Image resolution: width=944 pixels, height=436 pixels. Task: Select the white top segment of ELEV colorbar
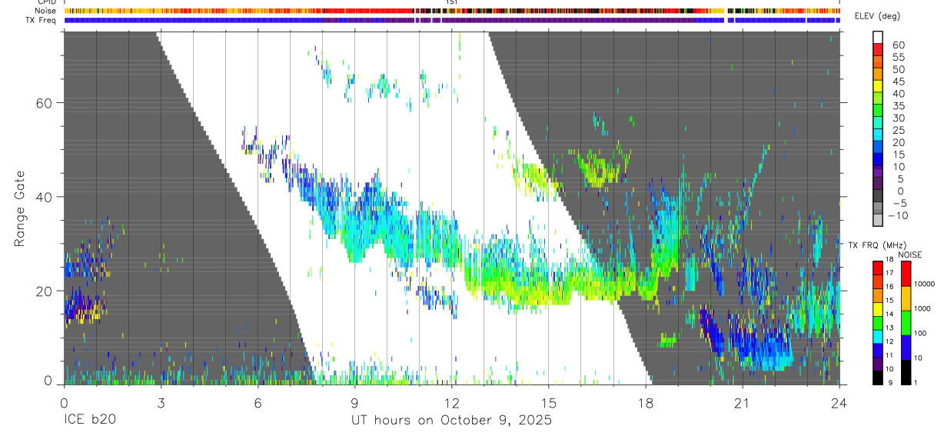click(879, 36)
